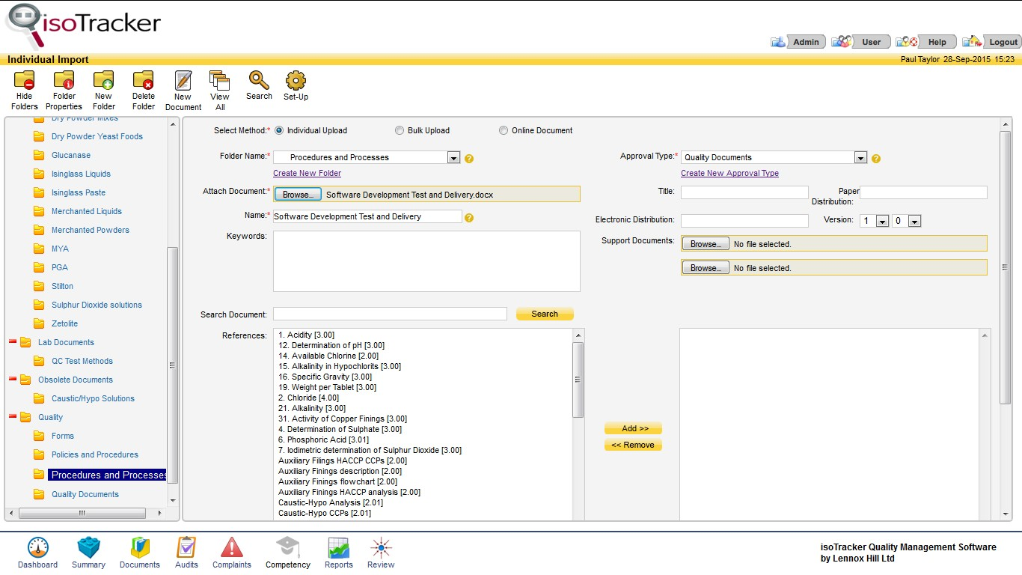
Task: Click the Help menu item
Action: [x=934, y=42]
